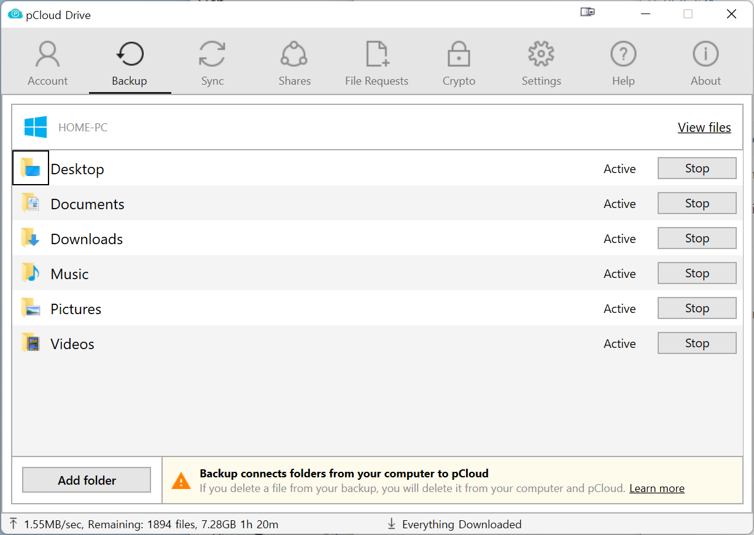Click the Add folder button
This screenshot has height=535, width=754.
pos(87,480)
